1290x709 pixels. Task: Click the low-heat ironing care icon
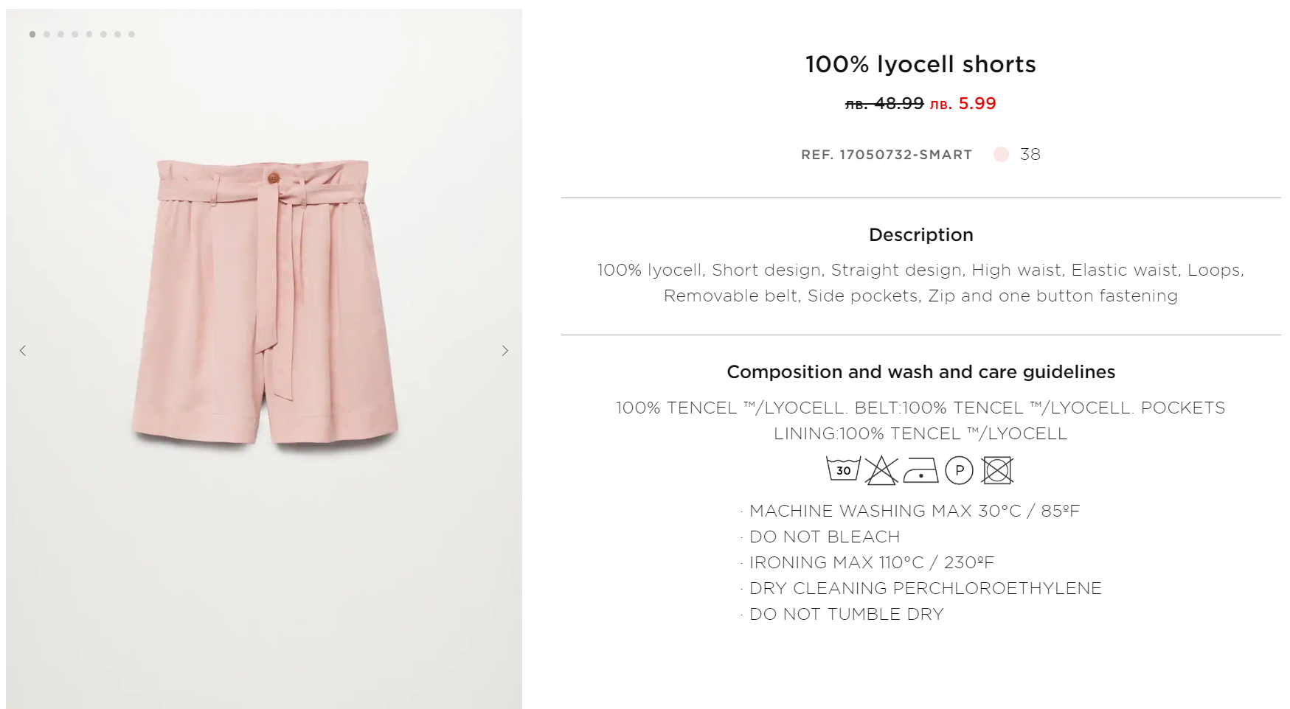click(920, 470)
